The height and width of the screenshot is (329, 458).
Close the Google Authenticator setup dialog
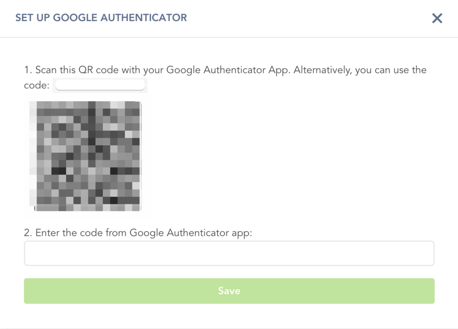click(x=437, y=18)
